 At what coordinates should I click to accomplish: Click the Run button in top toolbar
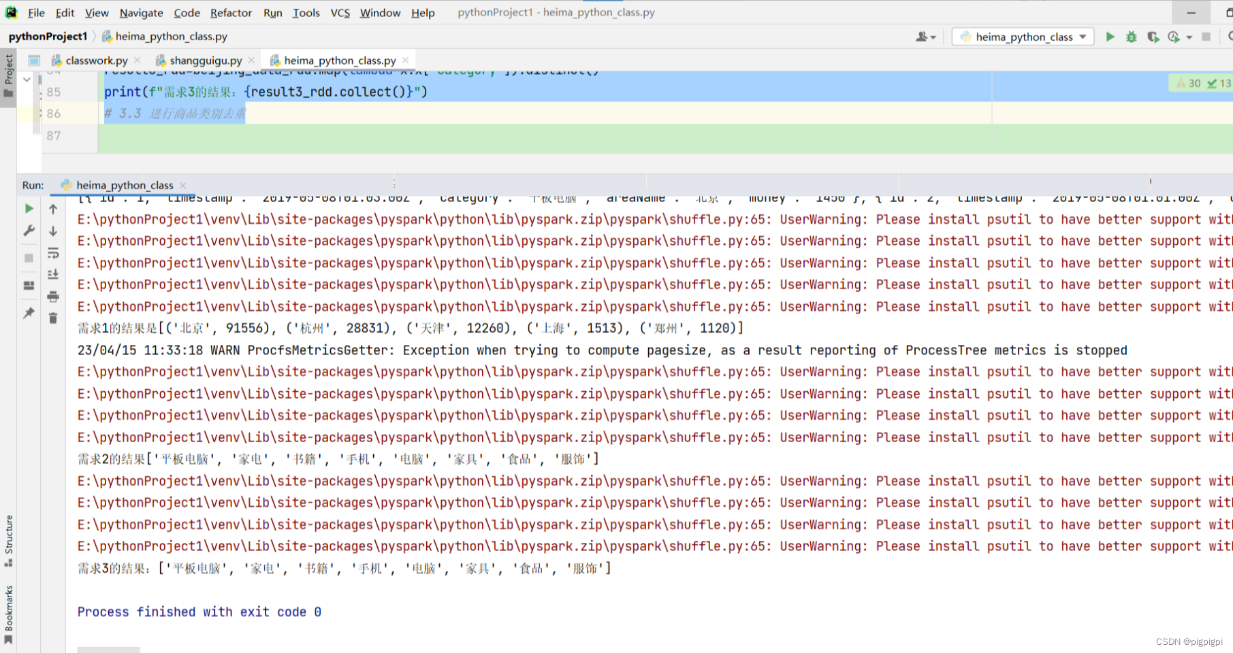pos(1110,37)
